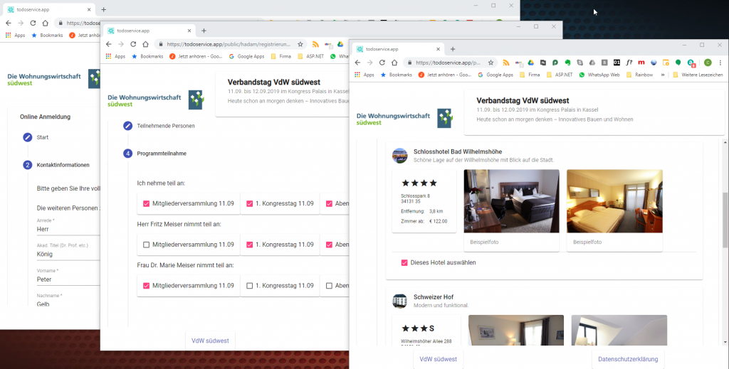Click back arrow in middle browser window
The image size is (729, 369).
point(108,44)
